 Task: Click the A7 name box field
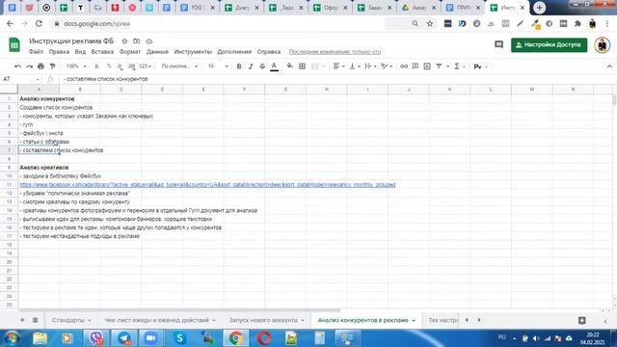[21, 79]
